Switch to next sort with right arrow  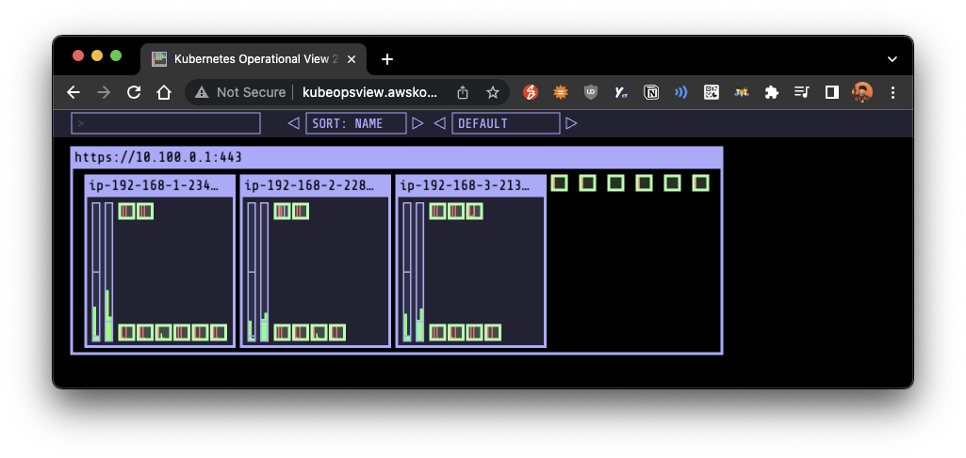[418, 123]
